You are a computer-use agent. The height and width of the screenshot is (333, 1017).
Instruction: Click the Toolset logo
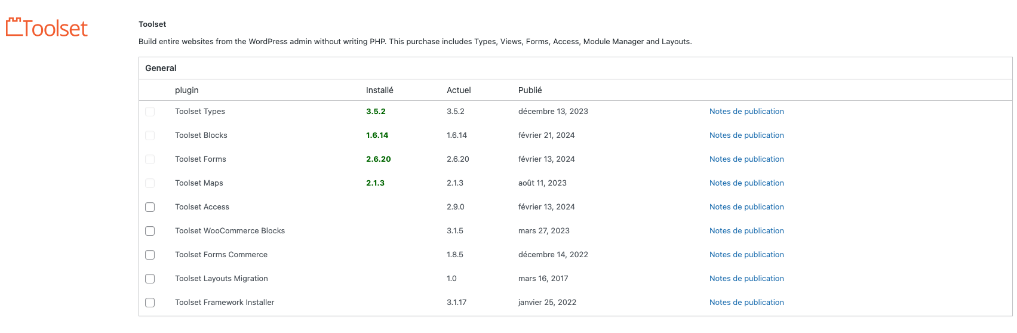47,28
